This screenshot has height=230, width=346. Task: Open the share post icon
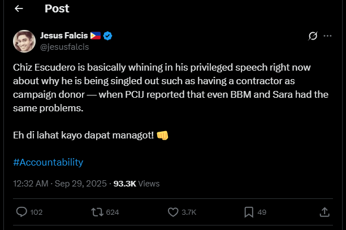(x=325, y=212)
